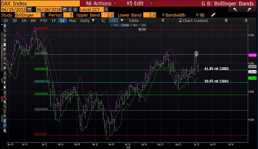Click the move annotation crosshair tool

(5, 78)
